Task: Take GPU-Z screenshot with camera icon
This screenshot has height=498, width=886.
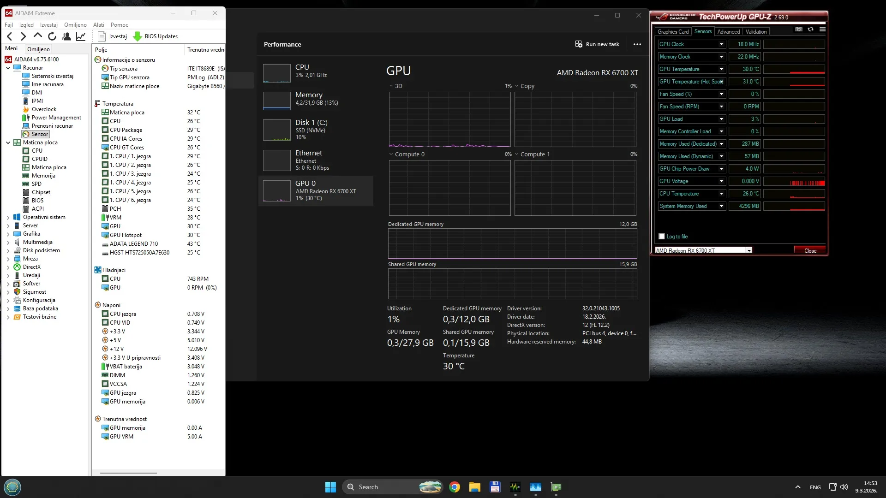Action: [x=799, y=29]
